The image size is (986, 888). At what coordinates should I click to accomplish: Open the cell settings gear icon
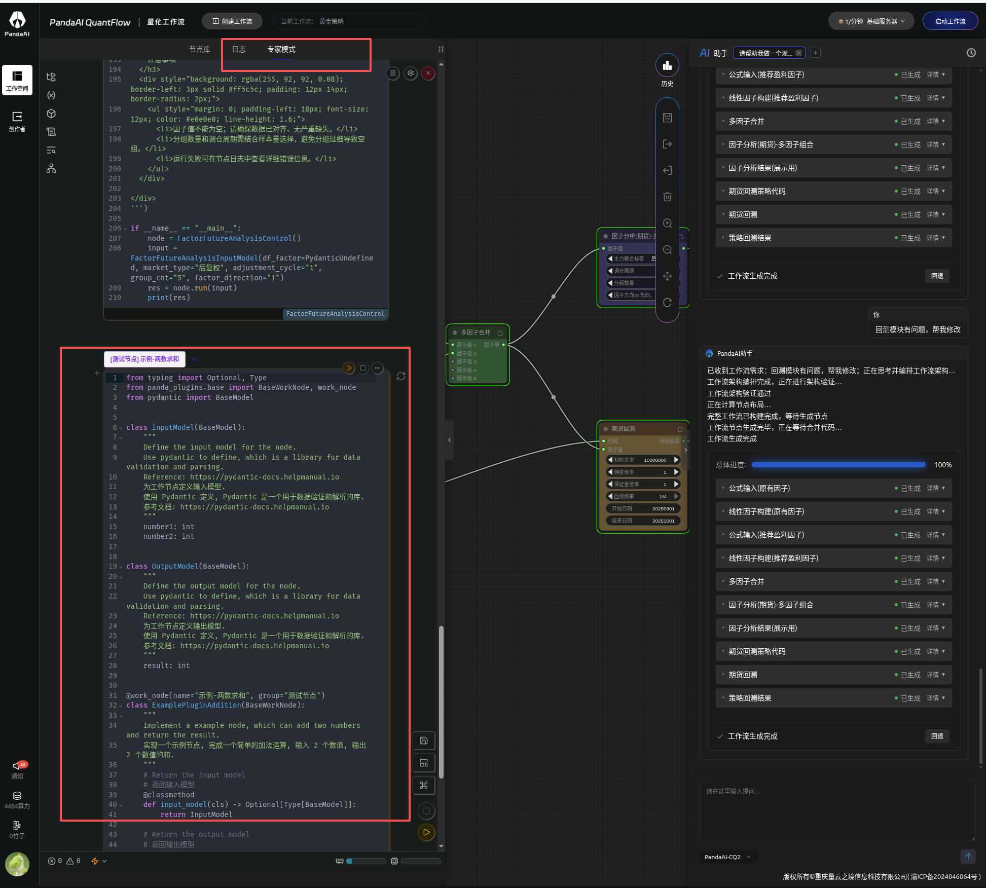[x=411, y=73]
